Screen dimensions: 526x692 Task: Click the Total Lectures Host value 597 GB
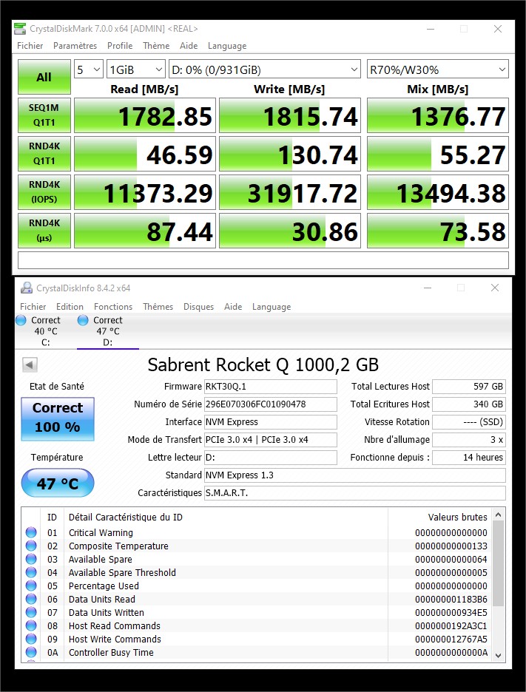(468, 387)
